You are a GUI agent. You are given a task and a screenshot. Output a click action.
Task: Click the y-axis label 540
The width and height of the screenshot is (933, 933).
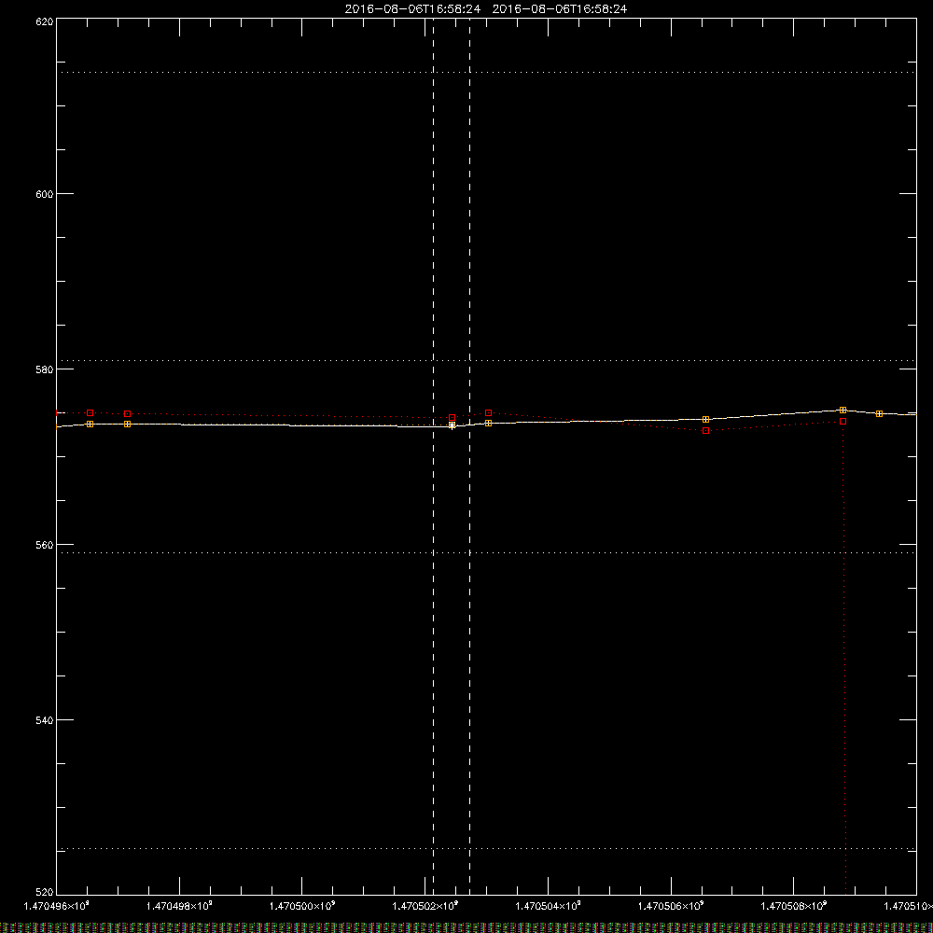45,720
